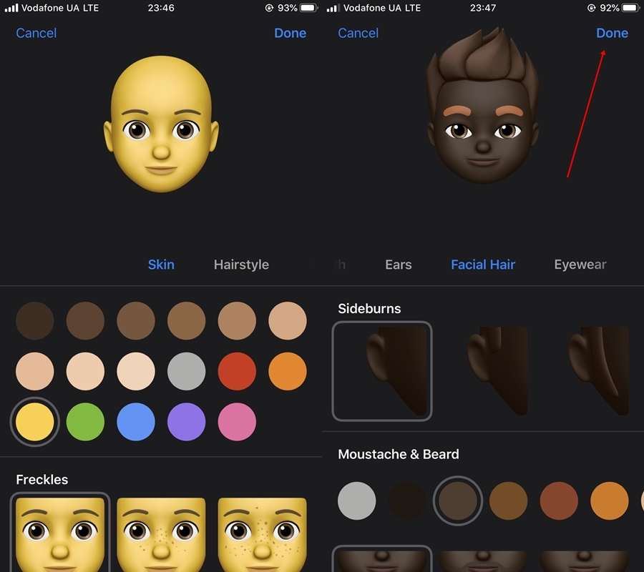Select the pink skin color swatch

(x=237, y=422)
